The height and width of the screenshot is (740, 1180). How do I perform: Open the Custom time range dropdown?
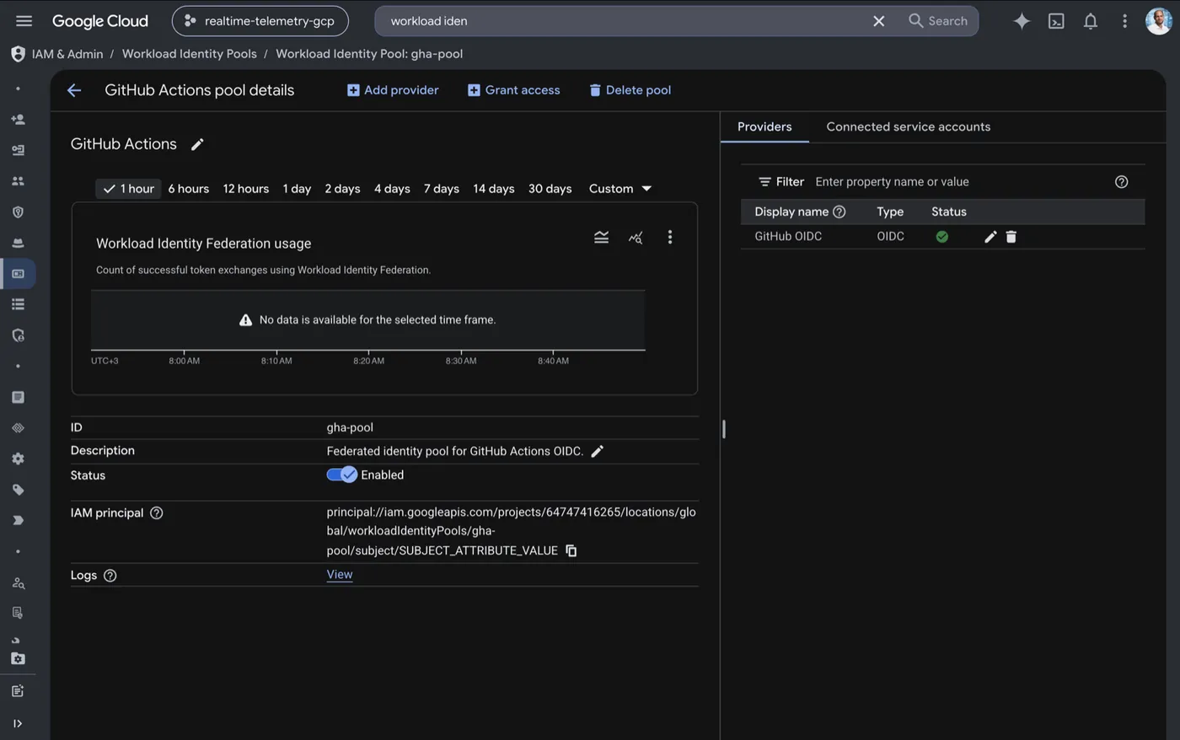point(620,189)
